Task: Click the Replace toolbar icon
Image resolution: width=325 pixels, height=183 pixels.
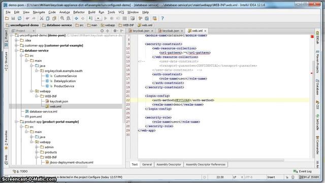Action: pyautogui.click(x=69, y=18)
